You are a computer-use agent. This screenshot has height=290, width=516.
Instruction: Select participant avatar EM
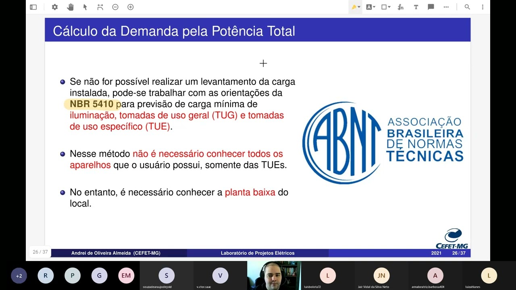point(126,275)
